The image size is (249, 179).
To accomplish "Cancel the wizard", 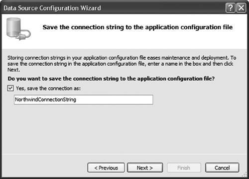I will point(222,168).
